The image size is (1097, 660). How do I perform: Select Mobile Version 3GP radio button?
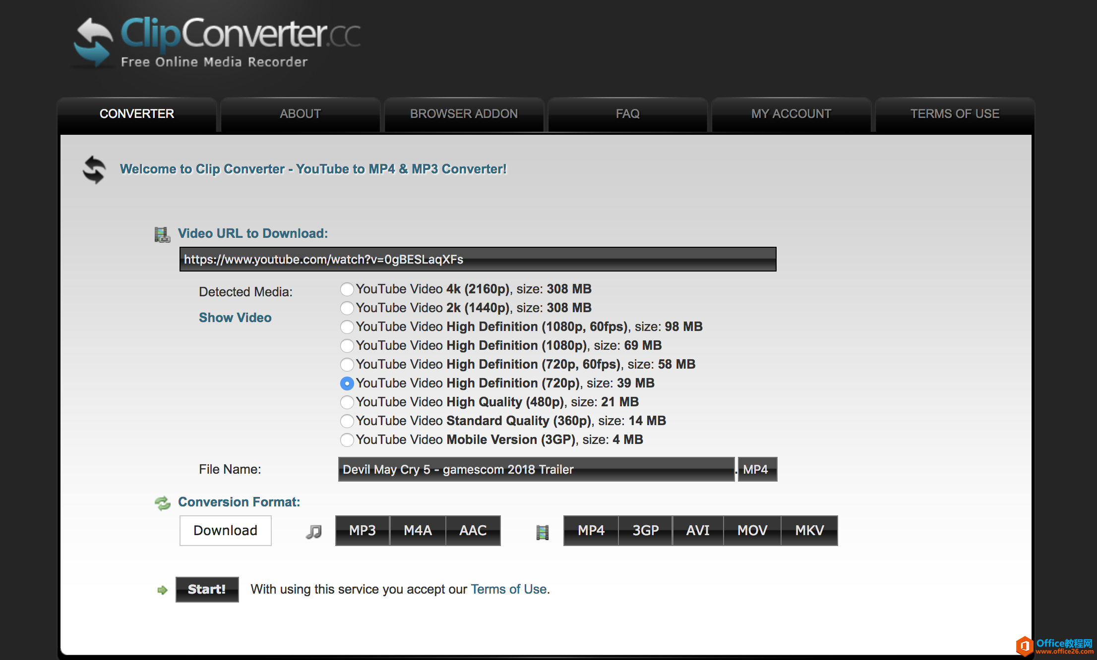tap(347, 440)
